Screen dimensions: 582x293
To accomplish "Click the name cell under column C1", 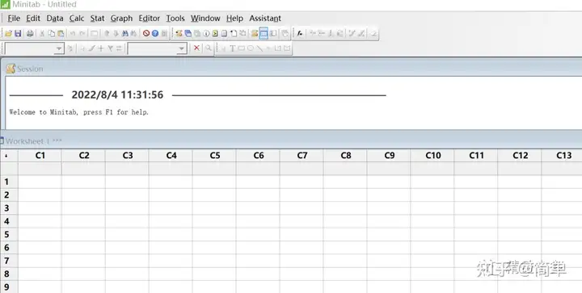I will [40, 169].
